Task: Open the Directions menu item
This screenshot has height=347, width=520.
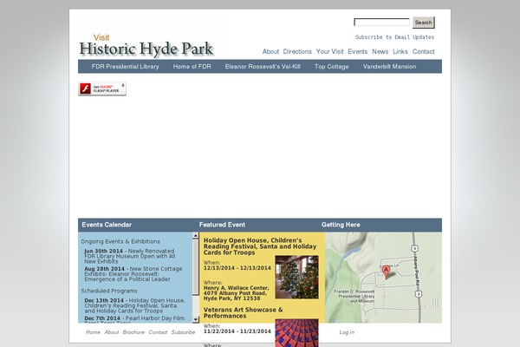Action: pos(297,51)
